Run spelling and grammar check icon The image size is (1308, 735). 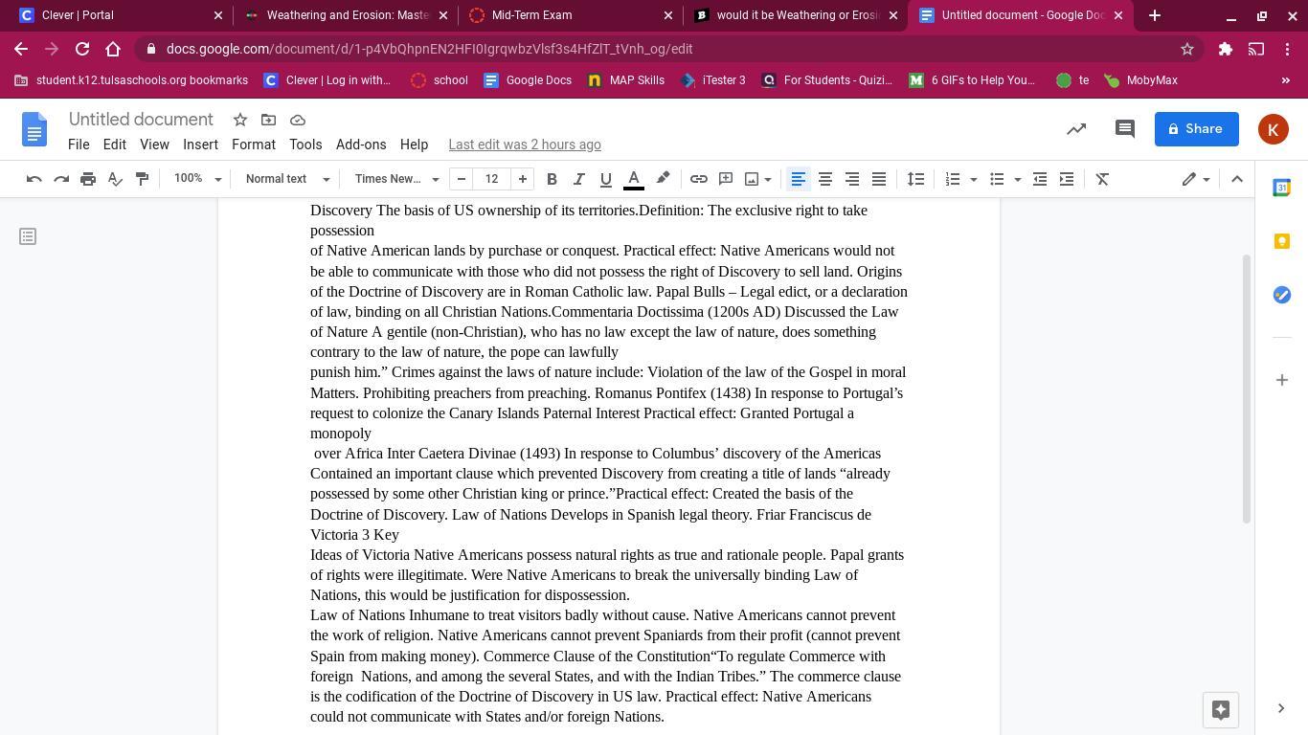(115, 179)
